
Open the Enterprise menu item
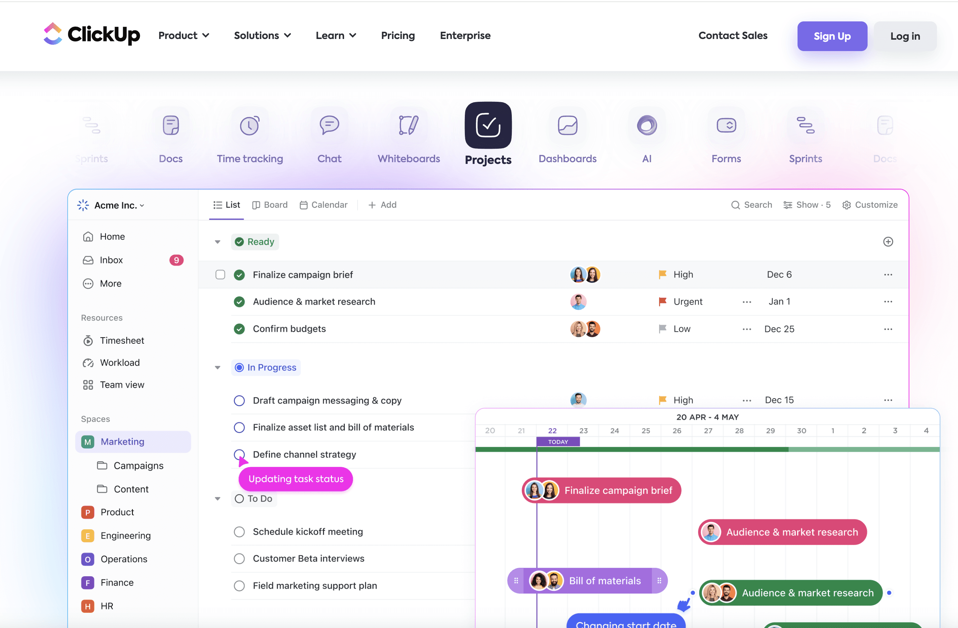tap(465, 36)
